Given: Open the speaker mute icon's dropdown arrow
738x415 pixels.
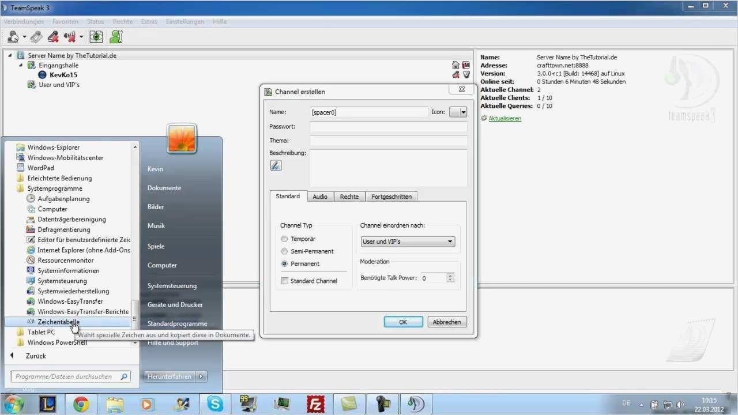Looking at the screenshot, I should click(x=81, y=37).
